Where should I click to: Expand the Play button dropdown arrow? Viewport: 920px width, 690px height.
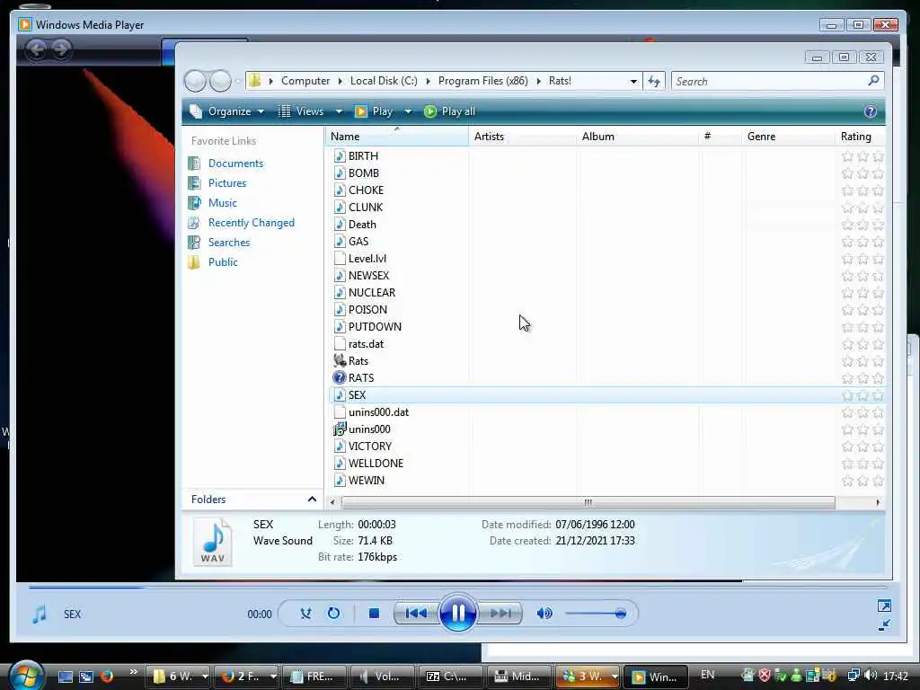(x=408, y=111)
